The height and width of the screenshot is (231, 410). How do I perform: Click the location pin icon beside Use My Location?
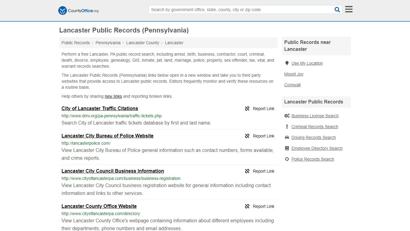click(287, 63)
